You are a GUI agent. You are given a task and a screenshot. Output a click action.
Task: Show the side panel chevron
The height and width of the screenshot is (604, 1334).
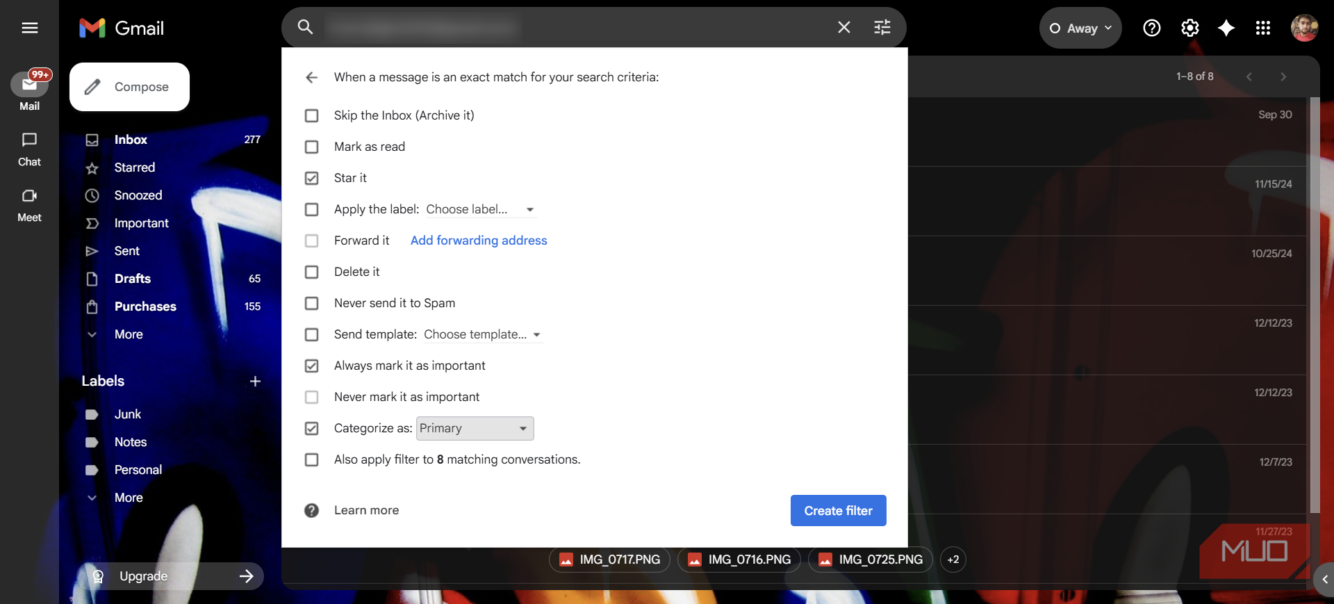point(1325,579)
